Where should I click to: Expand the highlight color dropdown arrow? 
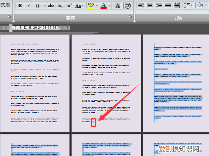97,6
